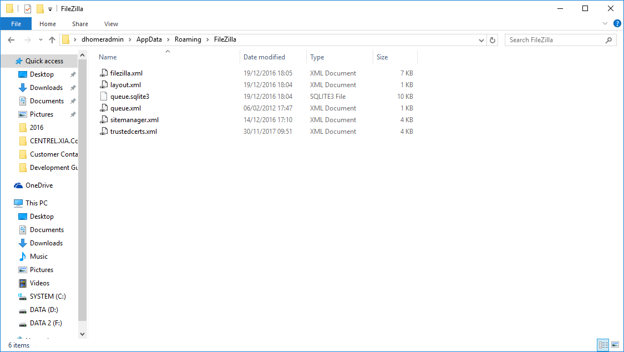Open the File ribbon tab
Image resolution: width=624 pixels, height=352 pixels.
[x=16, y=24]
